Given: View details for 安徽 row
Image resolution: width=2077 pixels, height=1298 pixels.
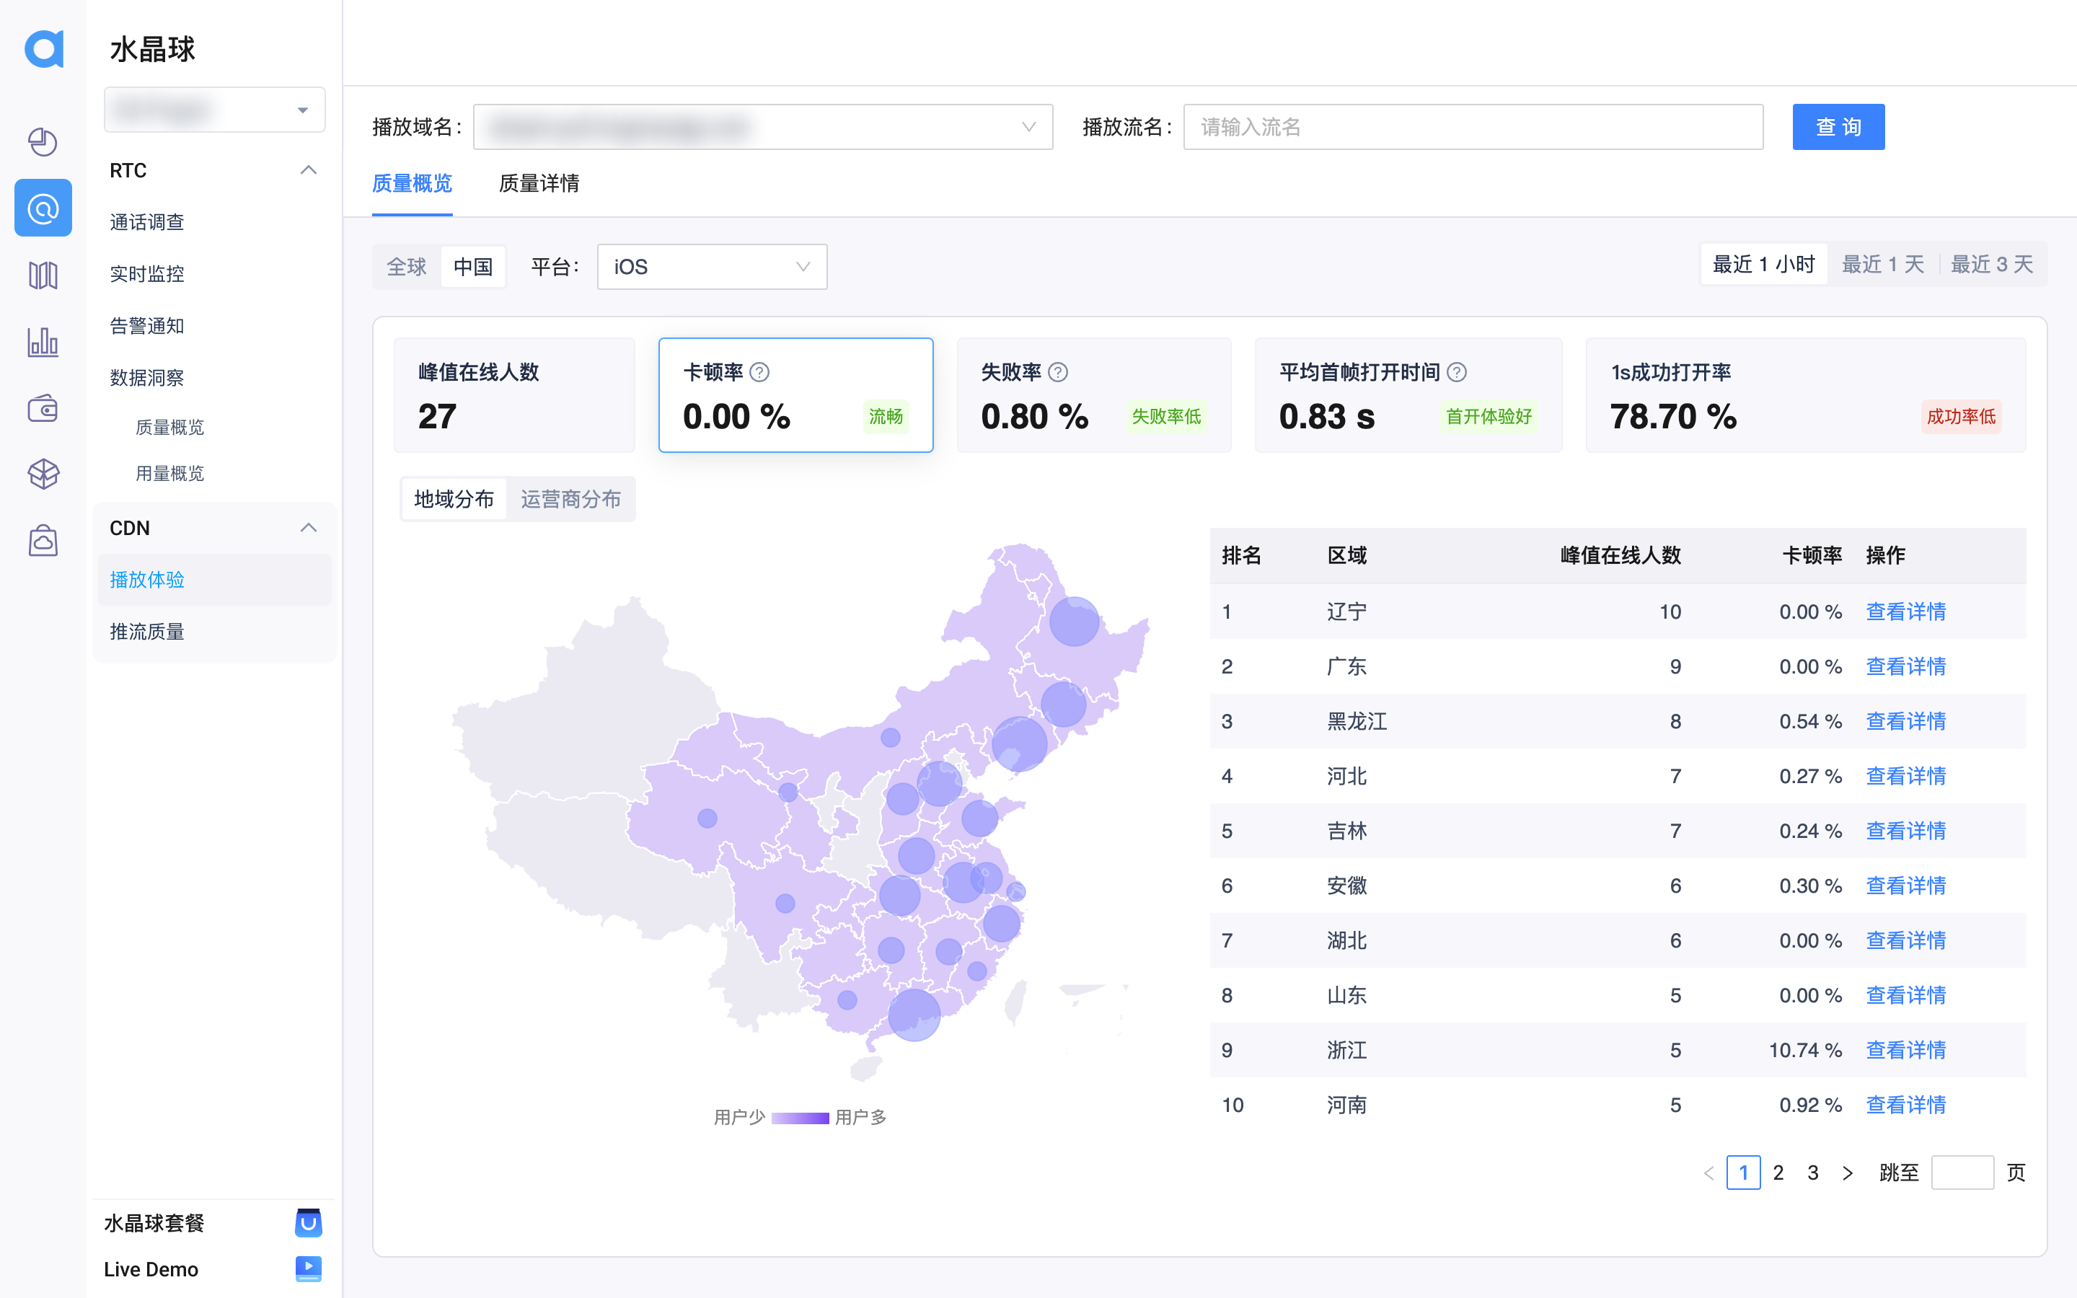Looking at the screenshot, I should [x=1905, y=886].
